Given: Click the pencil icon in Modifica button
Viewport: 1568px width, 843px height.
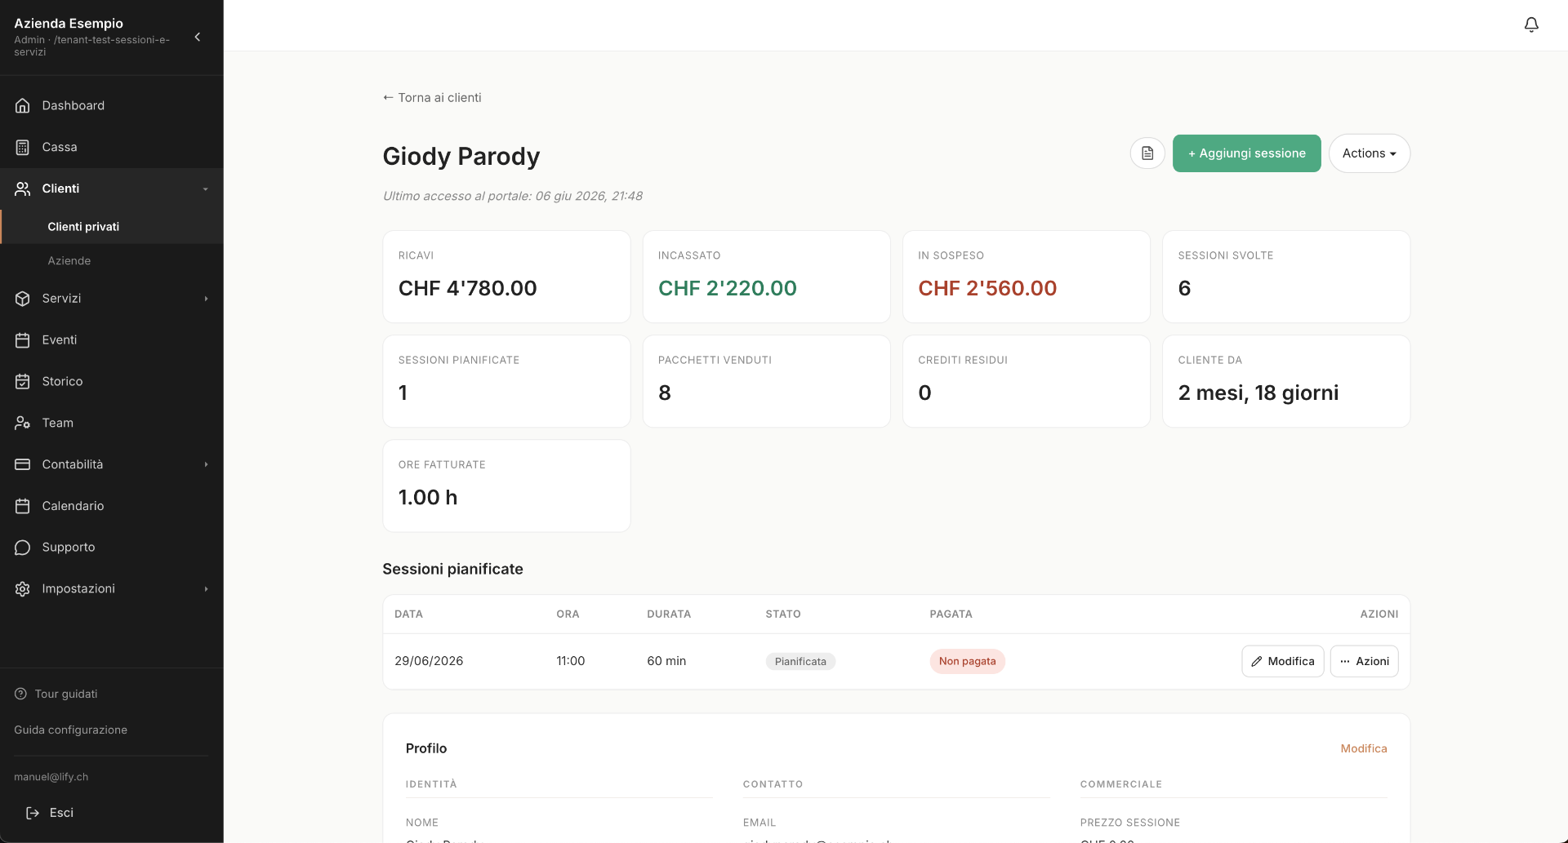Looking at the screenshot, I should 1257,662.
